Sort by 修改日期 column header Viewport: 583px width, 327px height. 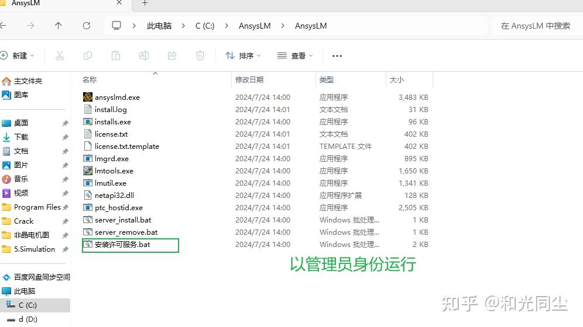tap(249, 80)
